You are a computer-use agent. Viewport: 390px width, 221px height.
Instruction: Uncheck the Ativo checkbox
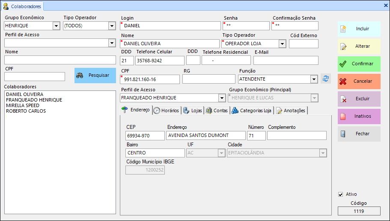click(x=341, y=195)
